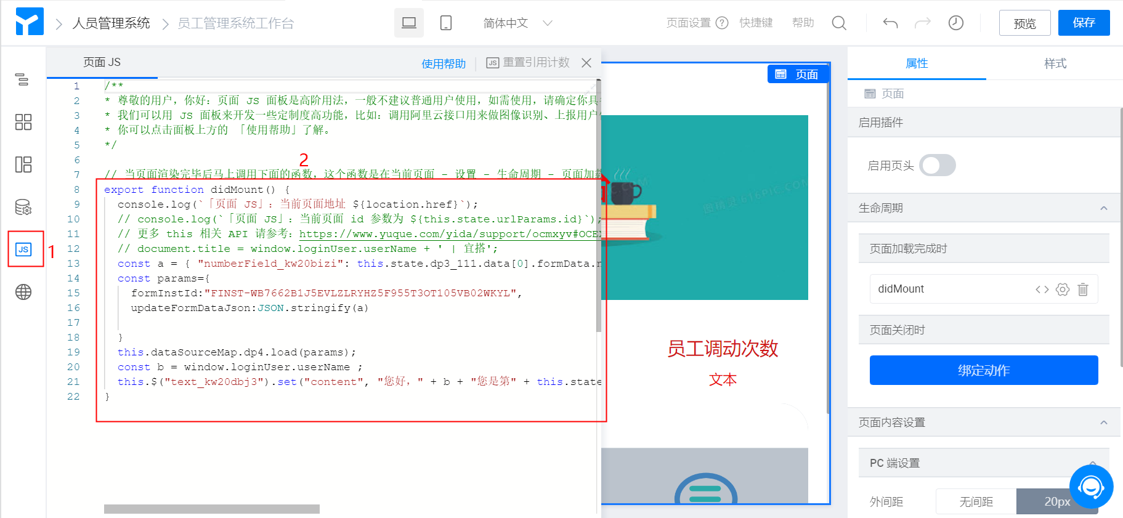Open the 简体中文 language dropdown
This screenshot has height=518, width=1123.
(x=517, y=23)
